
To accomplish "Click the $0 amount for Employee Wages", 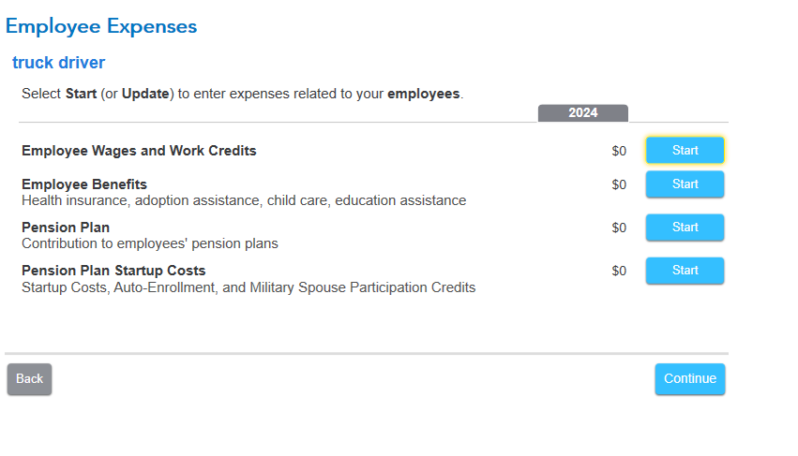I will [x=619, y=151].
